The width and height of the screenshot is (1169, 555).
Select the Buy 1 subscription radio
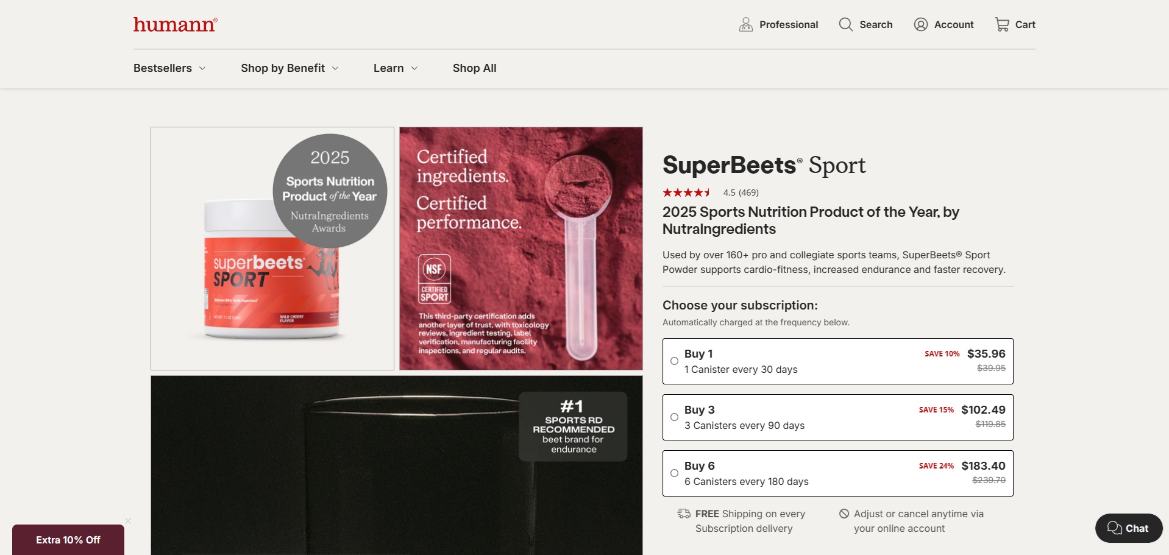point(674,361)
